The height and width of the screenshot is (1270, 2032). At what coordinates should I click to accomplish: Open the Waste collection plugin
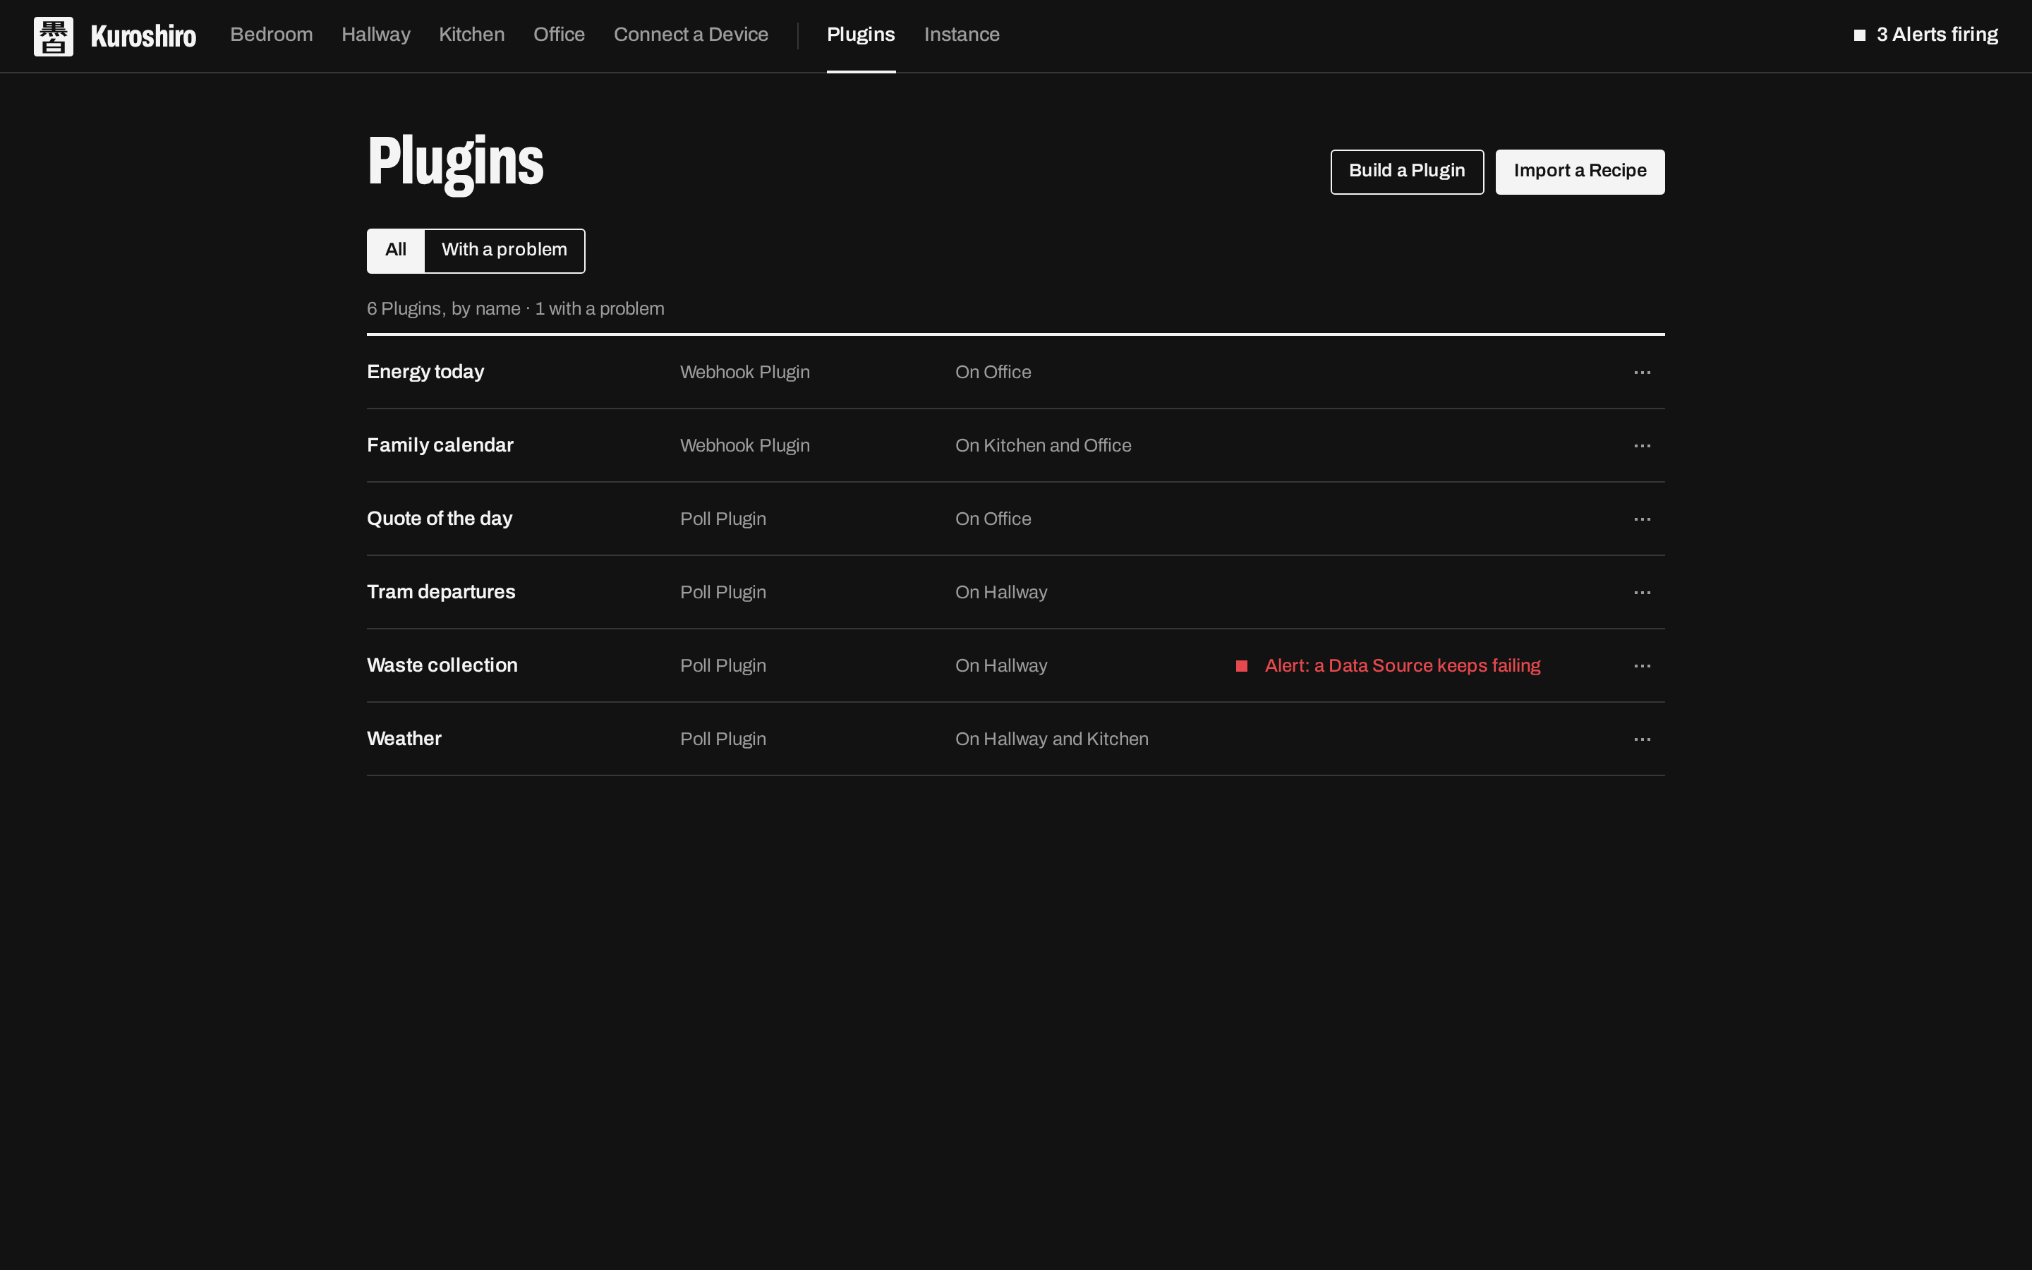(442, 665)
